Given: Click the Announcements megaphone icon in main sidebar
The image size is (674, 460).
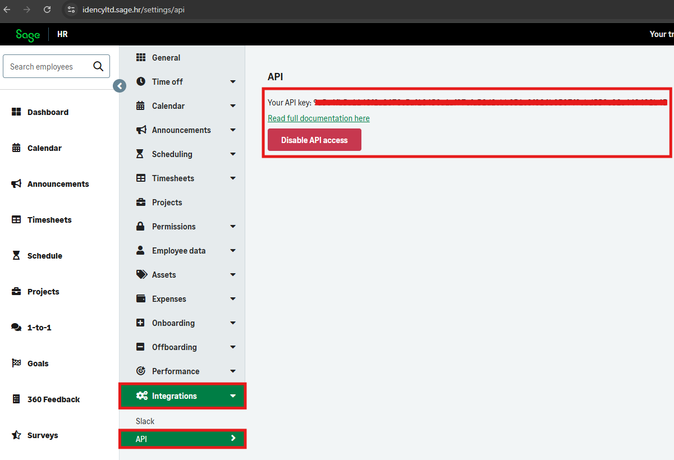Looking at the screenshot, I should coord(16,184).
